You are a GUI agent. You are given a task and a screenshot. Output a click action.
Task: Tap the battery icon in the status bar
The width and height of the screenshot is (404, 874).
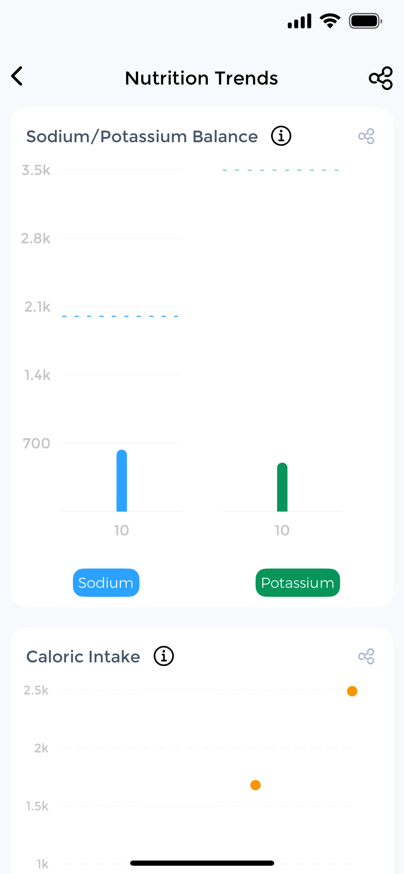click(365, 21)
